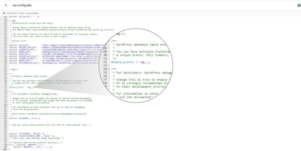The image size is (301, 151).
Task: Click the save file icon
Action: pyautogui.click(x=299, y=5)
